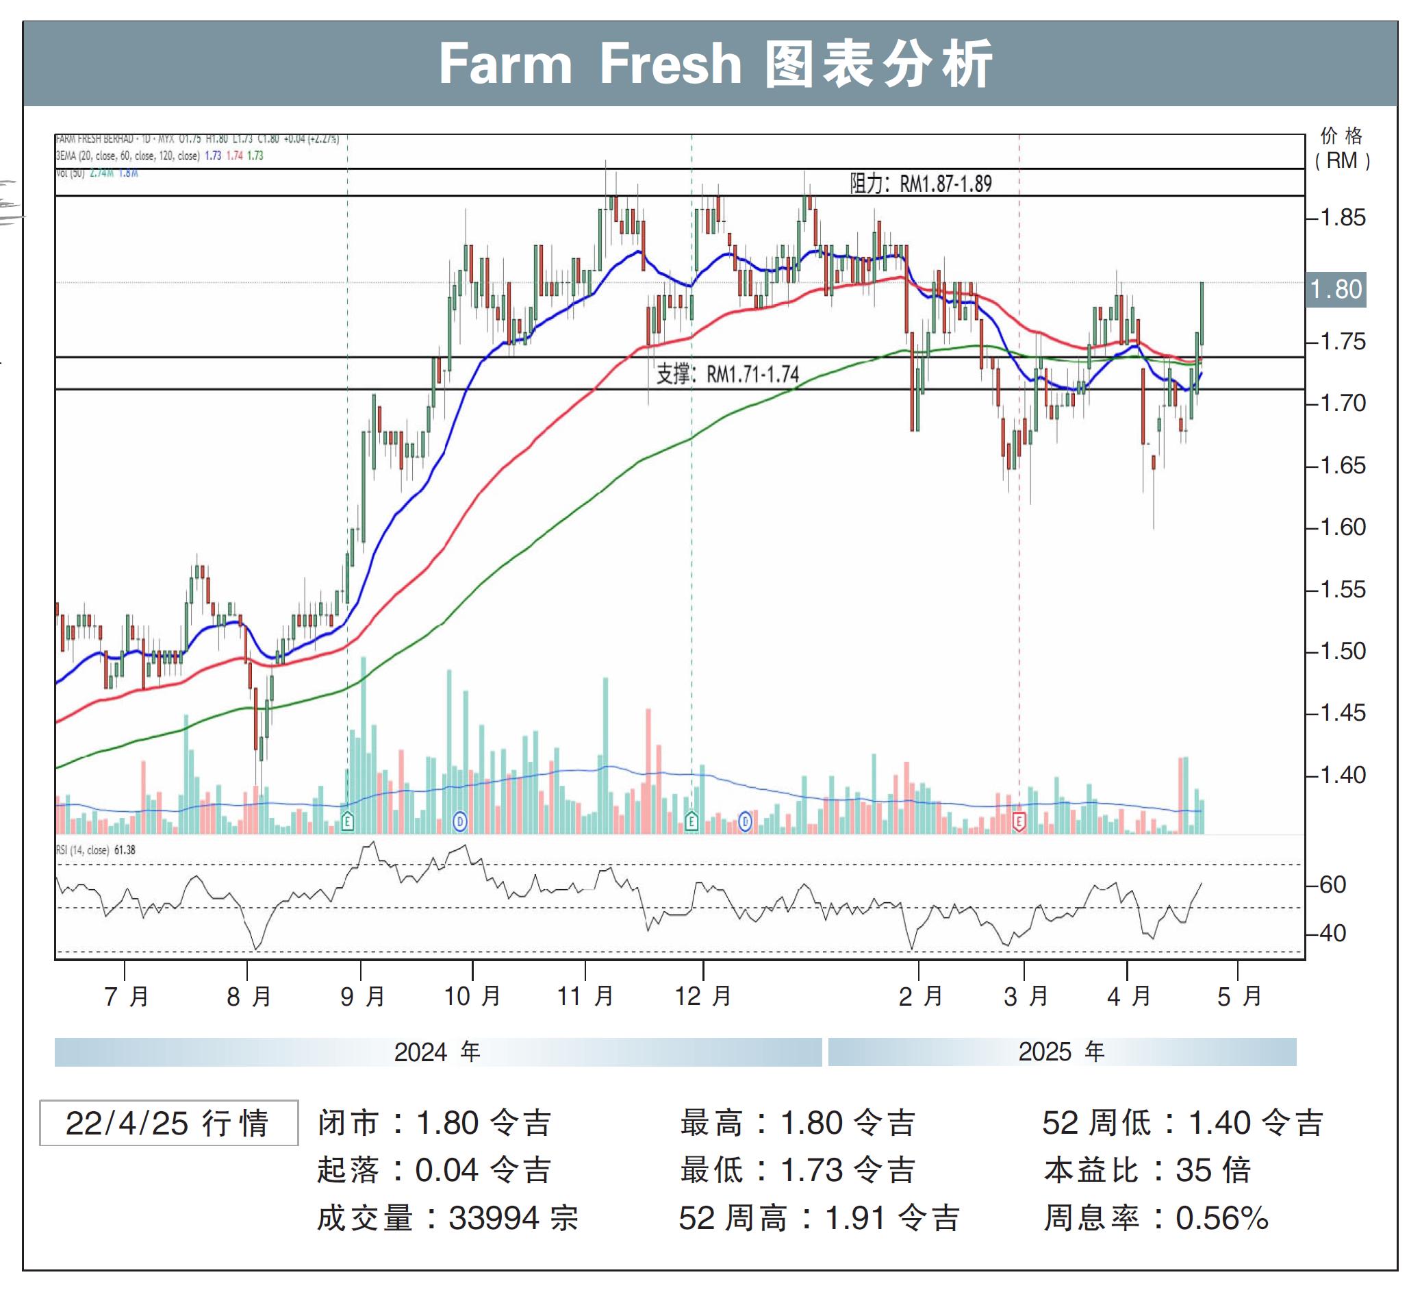Click the 成交量:33994 宗 volume value
The image size is (1422, 1290).
pyautogui.click(x=447, y=1218)
